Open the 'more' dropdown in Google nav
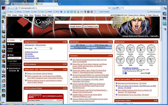The image size is (168, 105). [x=50, y=15]
